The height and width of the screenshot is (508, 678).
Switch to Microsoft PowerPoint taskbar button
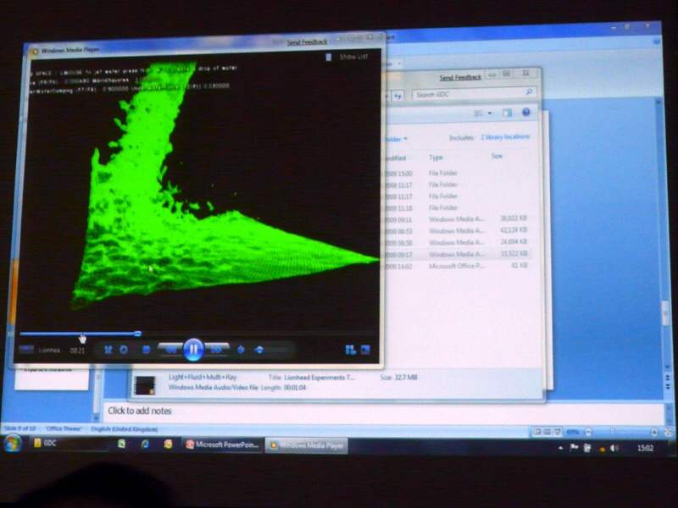pyautogui.click(x=223, y=445)
